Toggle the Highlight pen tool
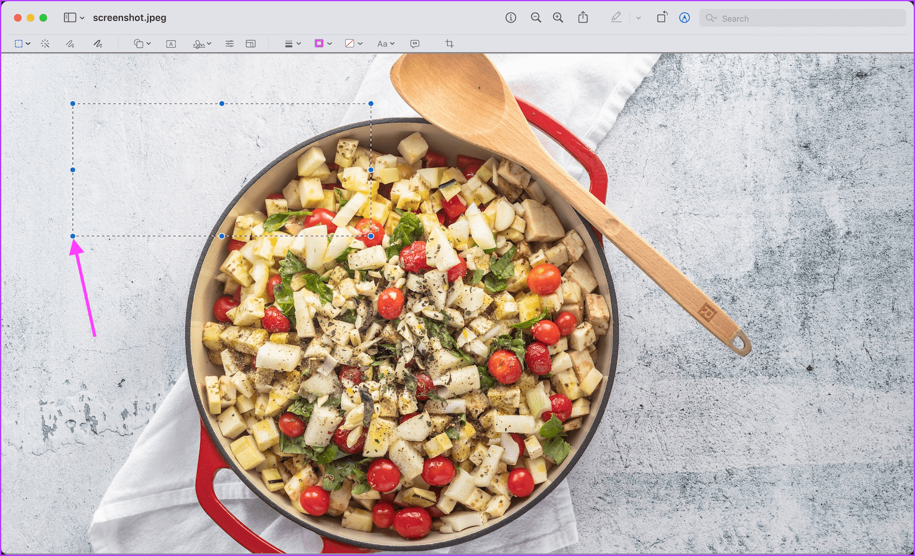The height and width of the screenshot is (556, 915). [616, 18]
